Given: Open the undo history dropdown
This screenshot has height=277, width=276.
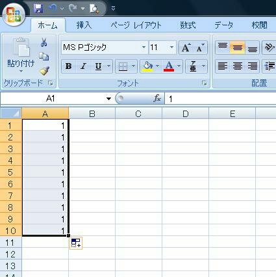Looking at the screenshot, I should [x=62, y=8].
